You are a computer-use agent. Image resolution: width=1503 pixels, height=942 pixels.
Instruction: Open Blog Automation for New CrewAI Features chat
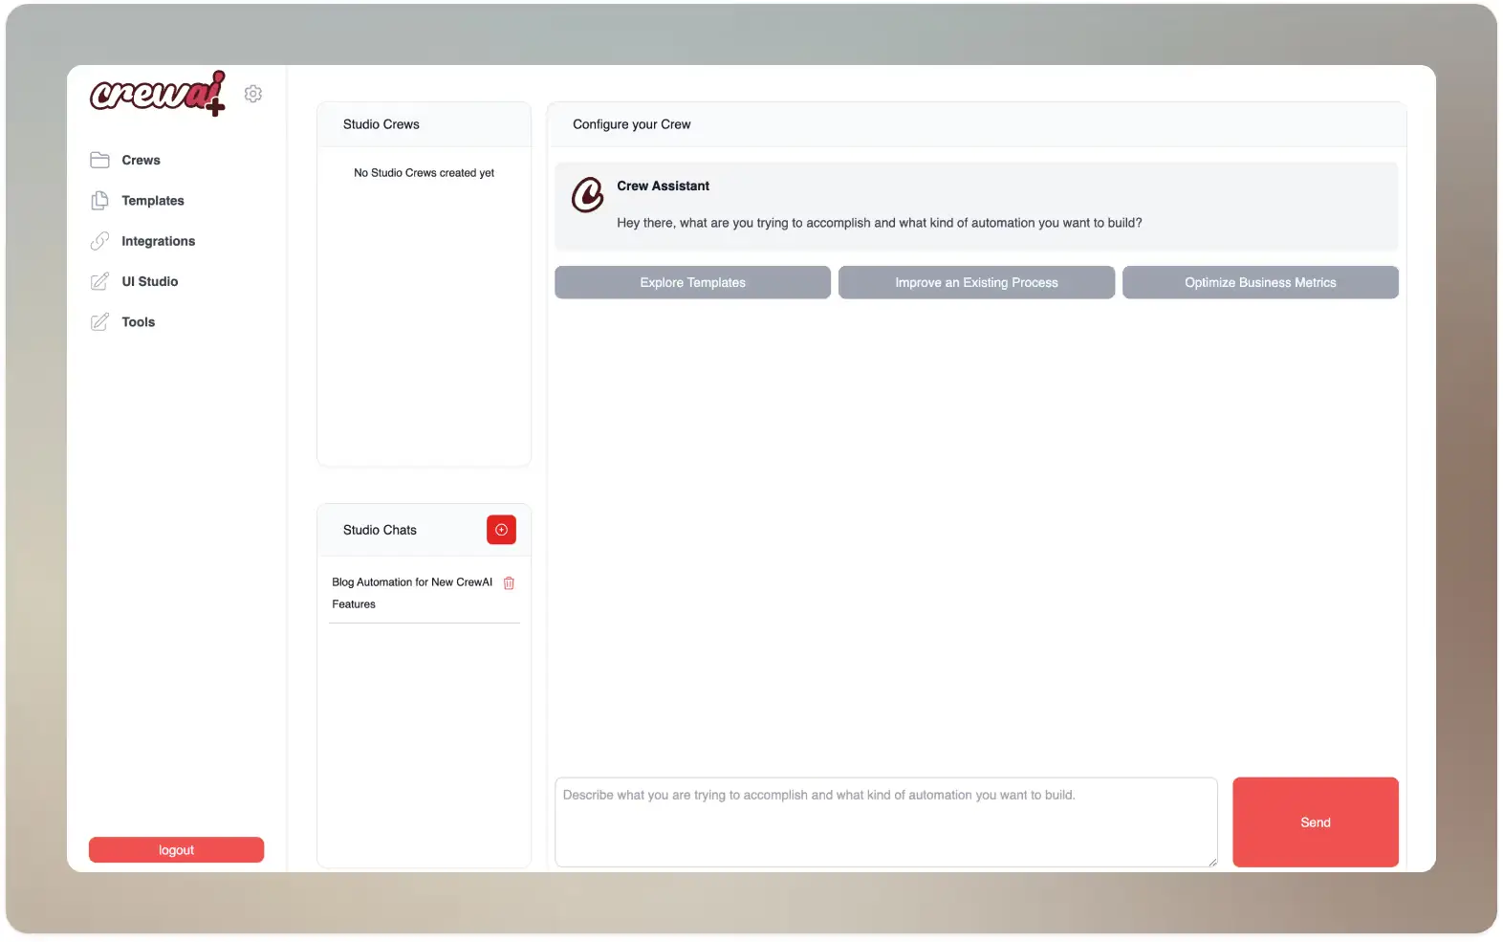click(x=412, y=593)
